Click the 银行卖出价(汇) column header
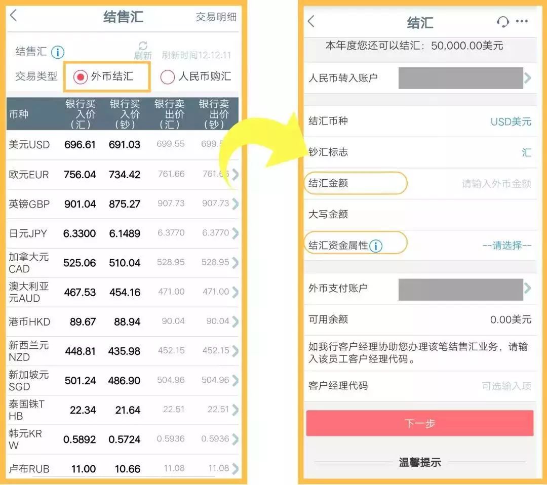 170,114
